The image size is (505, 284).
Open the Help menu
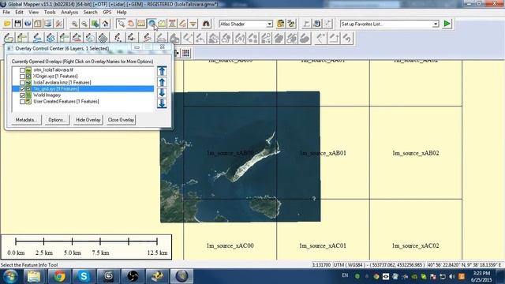(122, 13)
